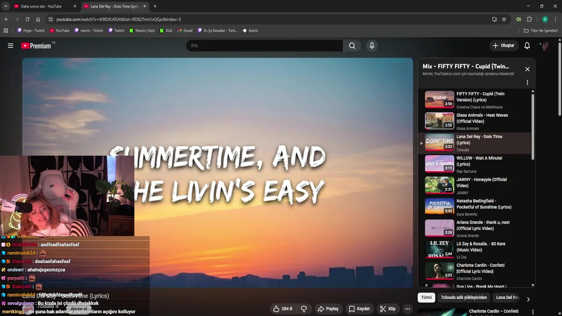This screenshot has width=562, height=316.
Task: Open the Chrome profile N avatar
Action: pyautogui.click(x=545, y=19)
